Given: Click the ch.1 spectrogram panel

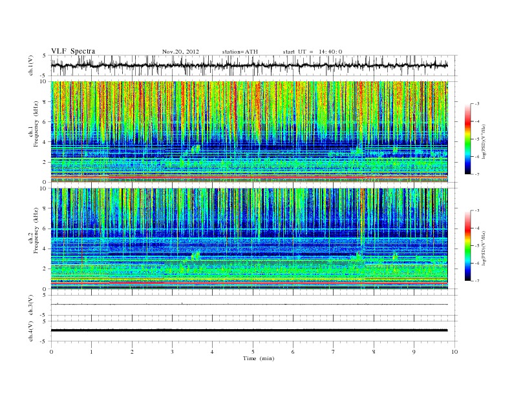Looking at the screenshot, I should click(x=250, y=132).
